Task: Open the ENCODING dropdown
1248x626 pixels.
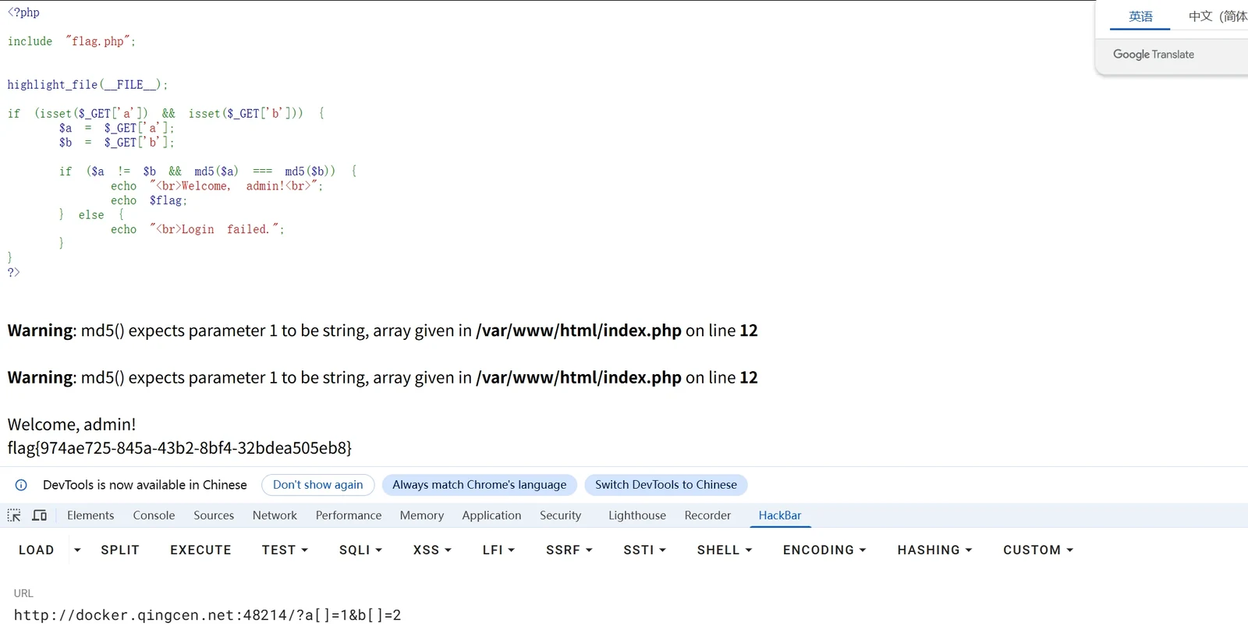Action: click(824, 550)
